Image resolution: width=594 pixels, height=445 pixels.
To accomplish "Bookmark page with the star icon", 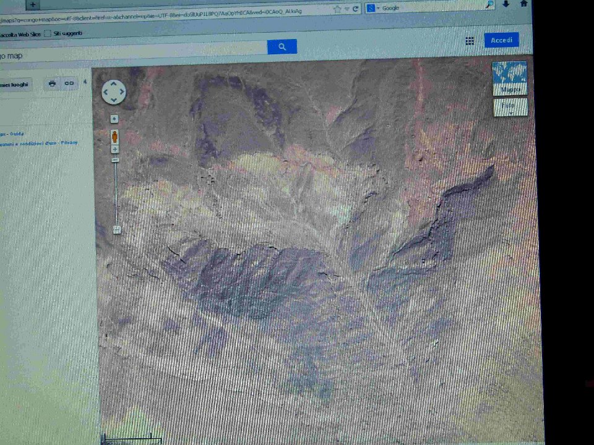I will [337, 9].
